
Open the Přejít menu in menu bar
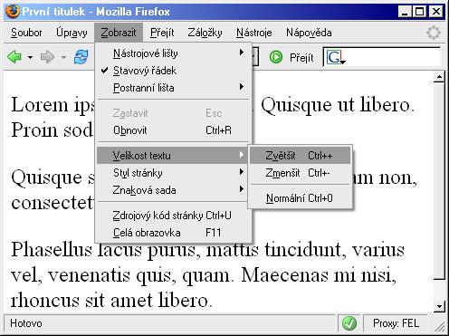(162, 33)
